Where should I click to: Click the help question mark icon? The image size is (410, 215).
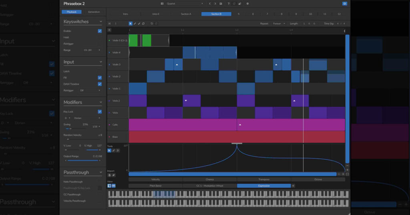229,4
